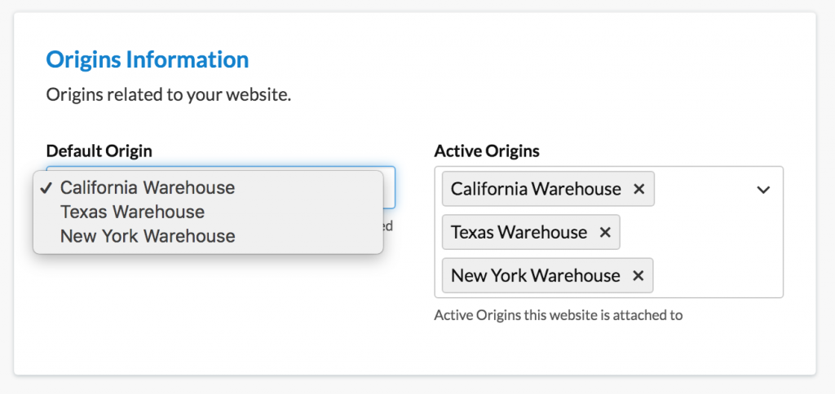Viewport: 835px width, 394px height.
Task: Click the focused Default Origin select box
Action: (x=389, y=187)
